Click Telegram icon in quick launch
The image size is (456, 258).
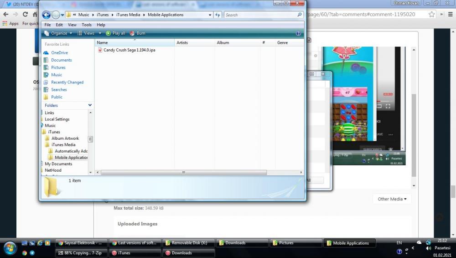point(32,253)
